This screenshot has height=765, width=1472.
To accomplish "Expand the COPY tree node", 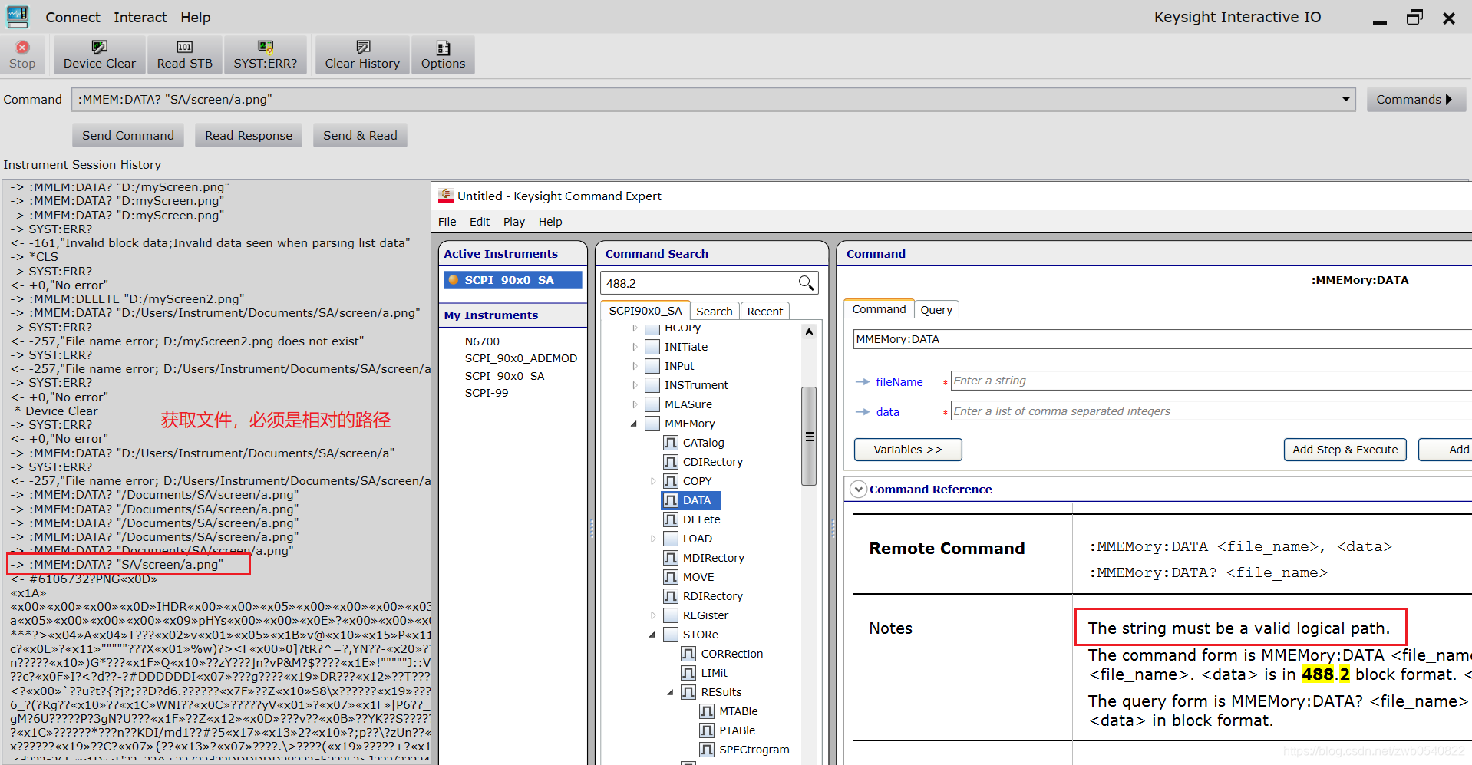I will (653, 481).
